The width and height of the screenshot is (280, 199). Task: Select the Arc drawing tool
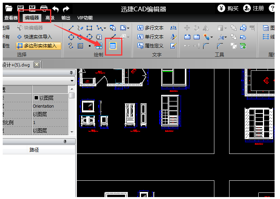click(89, 37)
